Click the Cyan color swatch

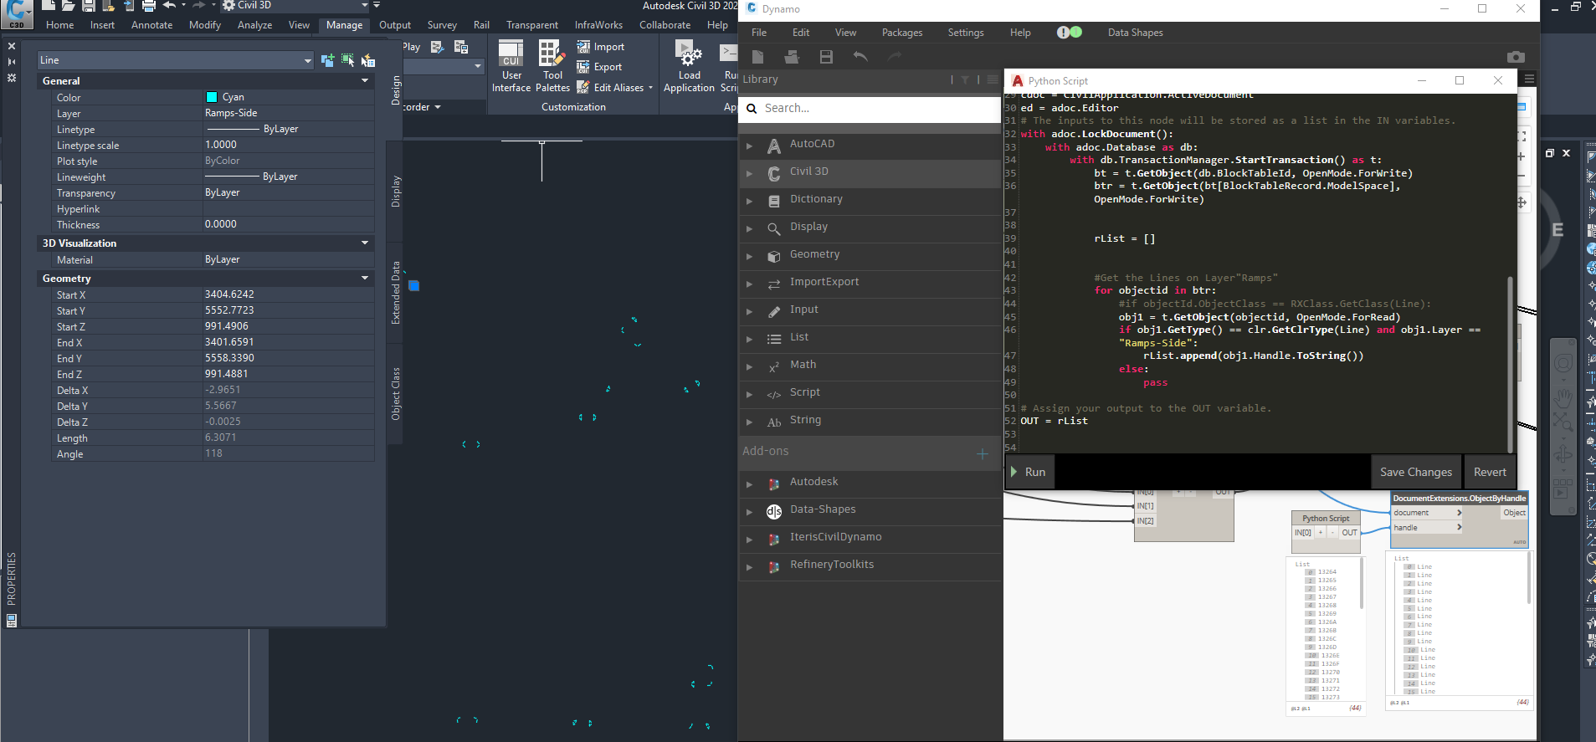click(212, 97)
